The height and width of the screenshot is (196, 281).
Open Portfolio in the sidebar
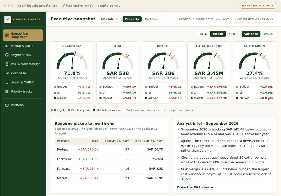click(x=23, y=105)
